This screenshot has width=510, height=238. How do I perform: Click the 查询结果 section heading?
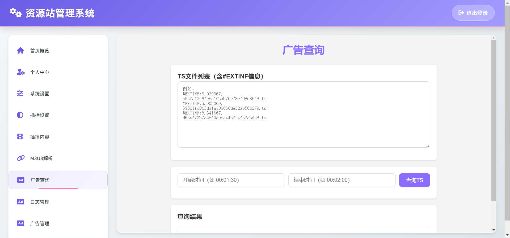pos(190,217)
